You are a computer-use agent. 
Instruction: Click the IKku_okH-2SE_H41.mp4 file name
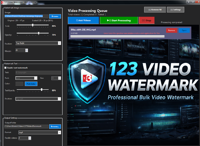[x=83, y=30]
